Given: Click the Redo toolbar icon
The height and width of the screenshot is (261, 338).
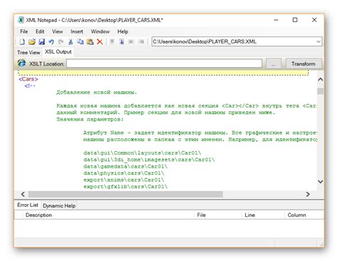Looking at the screenshot, I should click(61, 42).
